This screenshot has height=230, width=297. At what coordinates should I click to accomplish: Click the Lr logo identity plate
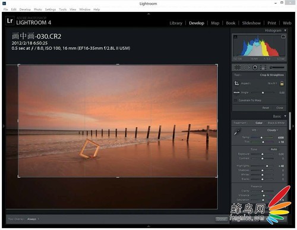pyautogui.click(x=10, y=21)
